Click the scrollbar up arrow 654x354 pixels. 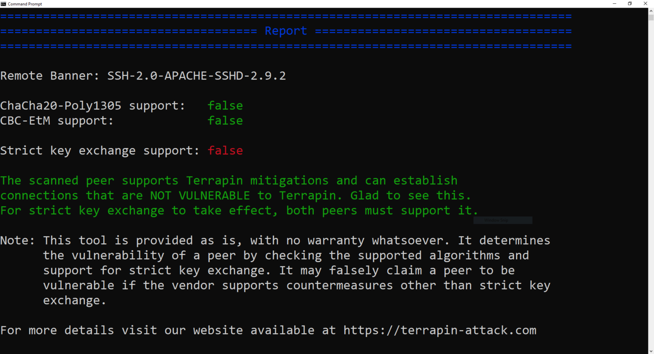(651, 10)
